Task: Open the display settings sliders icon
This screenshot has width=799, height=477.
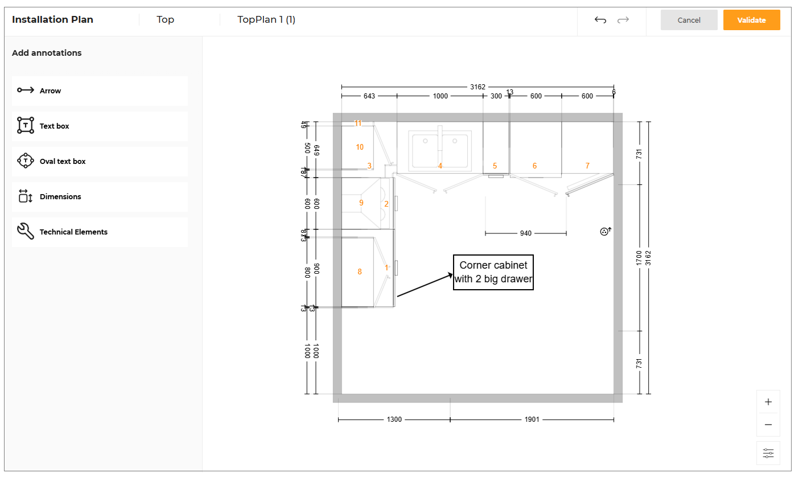Action: tap(768, 453)
